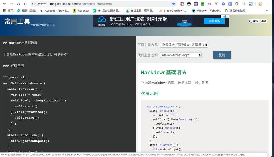Open the Window - Web API bookmark
274x157 pixels.
tap(206, 11)
